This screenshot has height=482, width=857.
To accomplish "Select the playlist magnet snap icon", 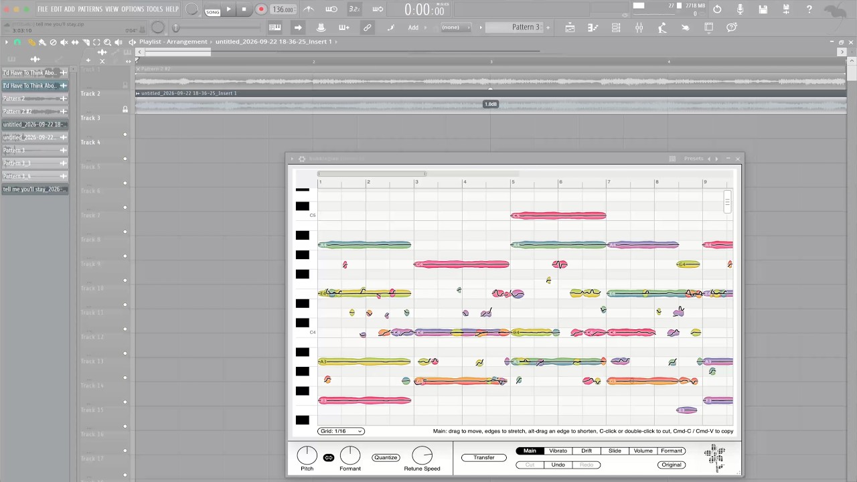I will tap(17, 42).
